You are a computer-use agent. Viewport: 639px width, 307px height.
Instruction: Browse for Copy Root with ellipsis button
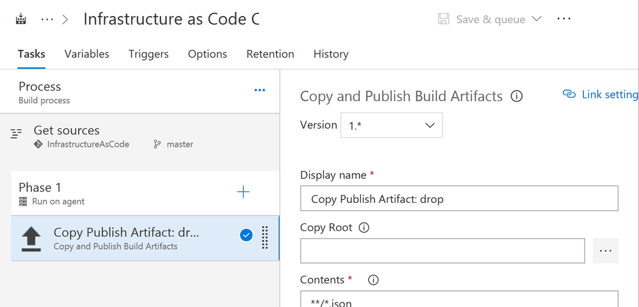click(x=606, y=251)
